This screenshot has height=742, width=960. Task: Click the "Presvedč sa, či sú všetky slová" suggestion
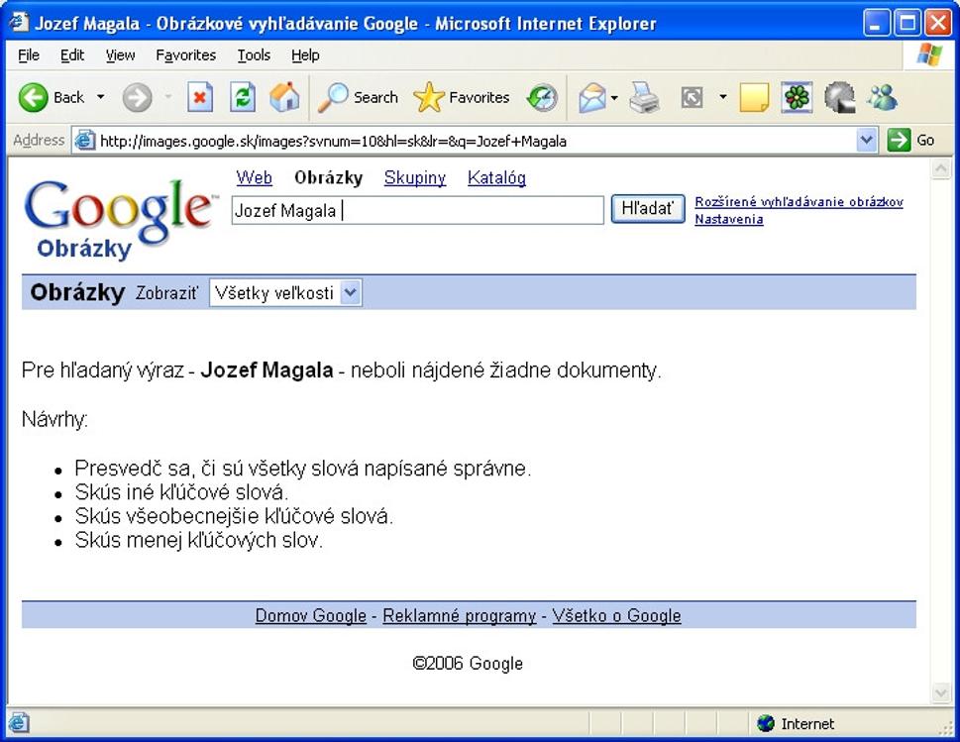point(303,468)
